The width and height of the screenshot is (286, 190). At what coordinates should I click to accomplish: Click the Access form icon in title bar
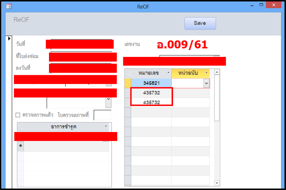9,6
